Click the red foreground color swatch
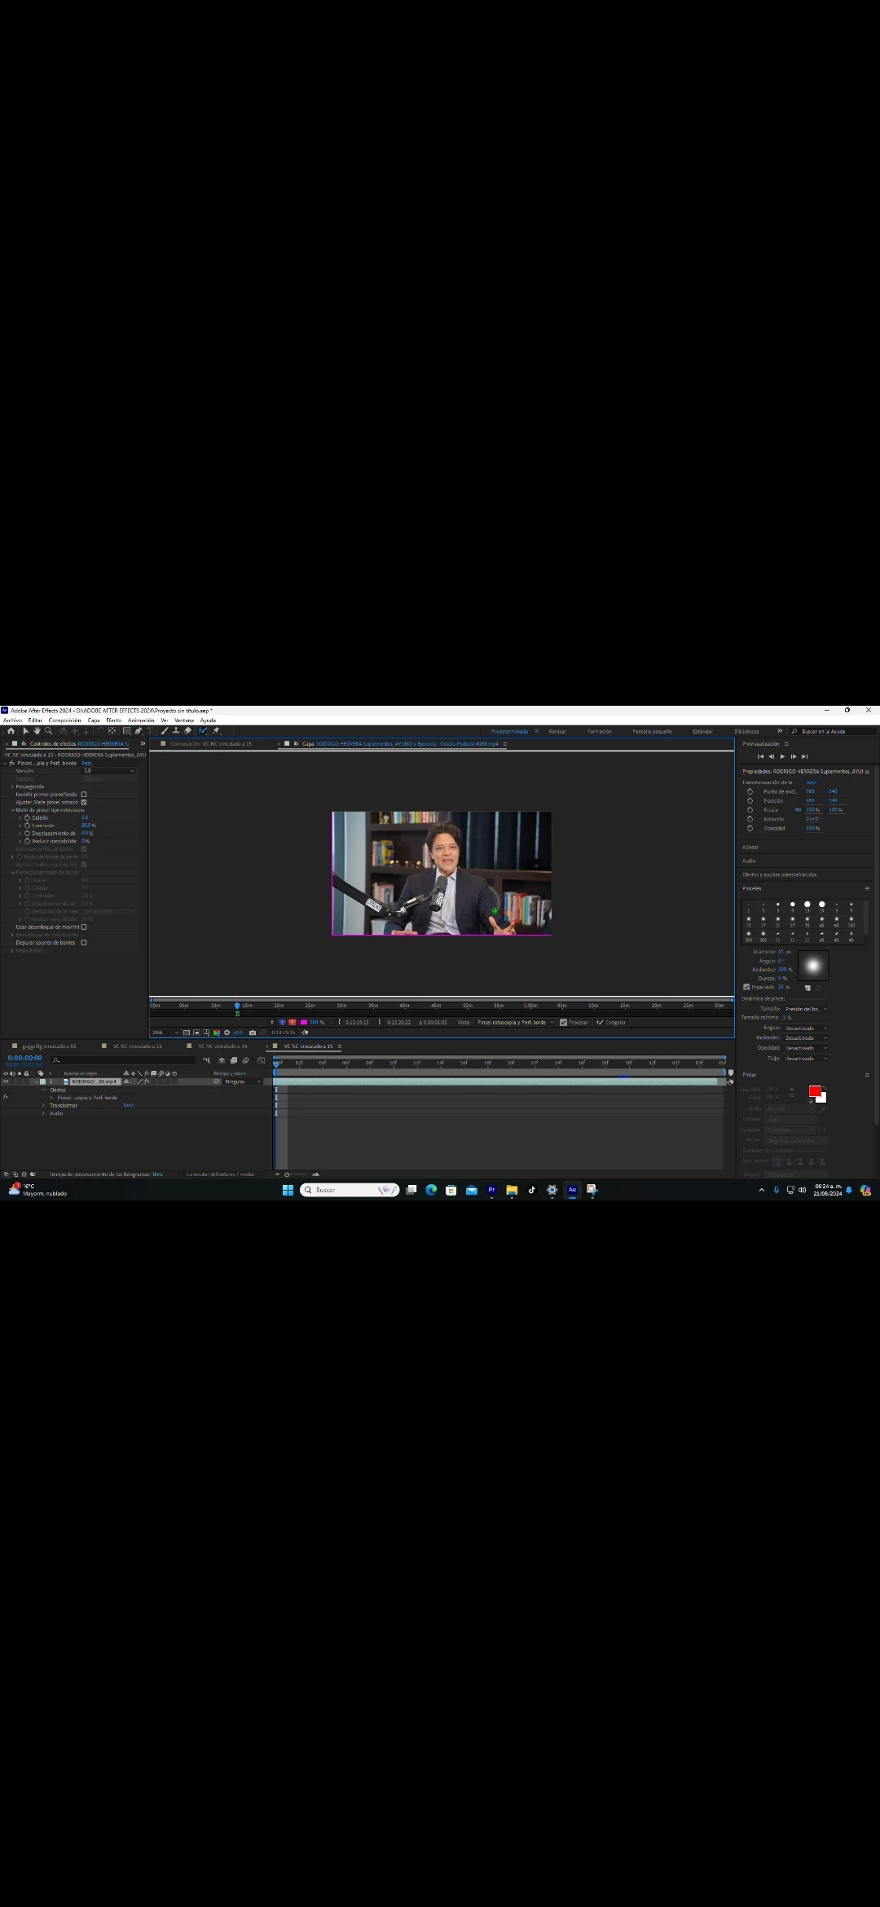The image size is (880, 1907). (x=814, y=1091)
